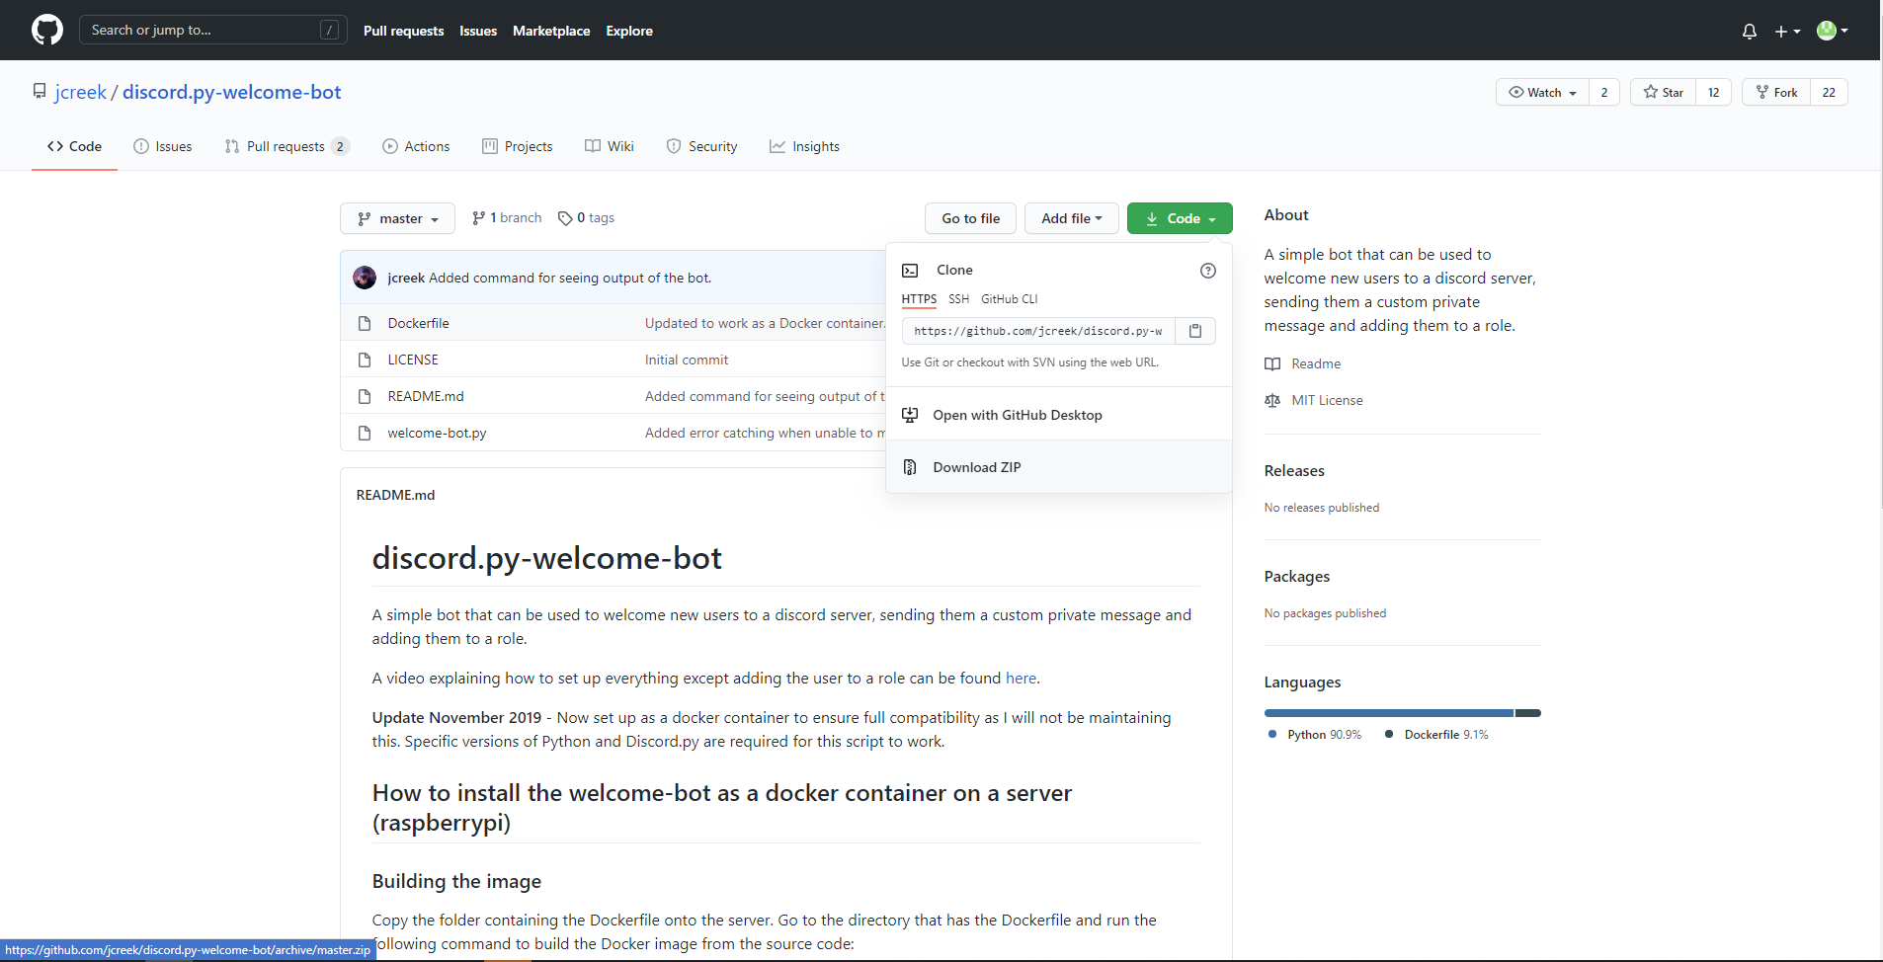Download ZIP of the repository
1883x962 pixels.
[x=977, y=466]
